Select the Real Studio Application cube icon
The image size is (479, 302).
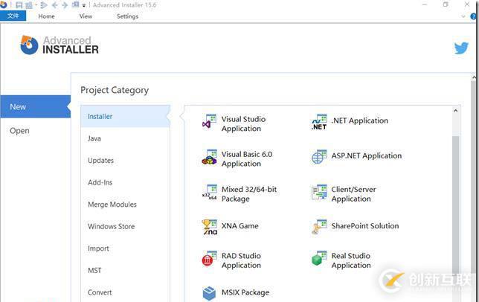(x=319, y=258)
